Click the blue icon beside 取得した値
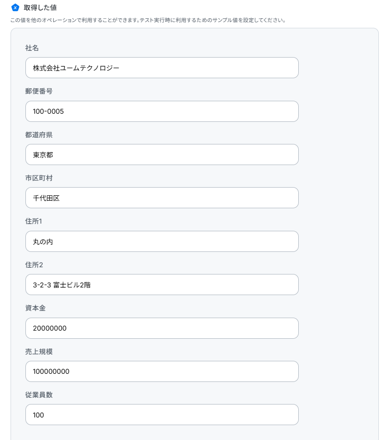 (x=15, y=8)
